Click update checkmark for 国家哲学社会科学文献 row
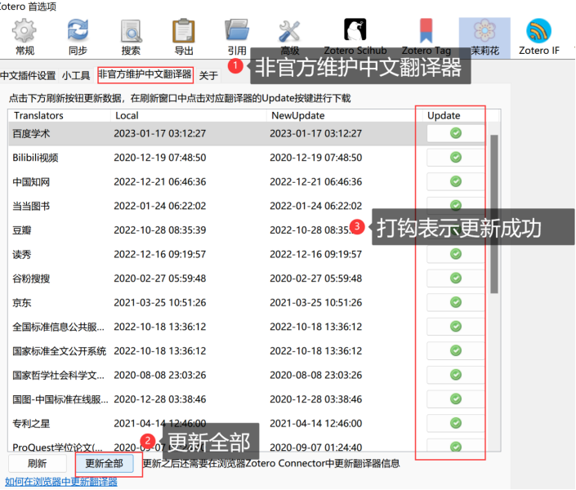The height and width of the screenshot is (490, 576). click(x=456, y=375)
